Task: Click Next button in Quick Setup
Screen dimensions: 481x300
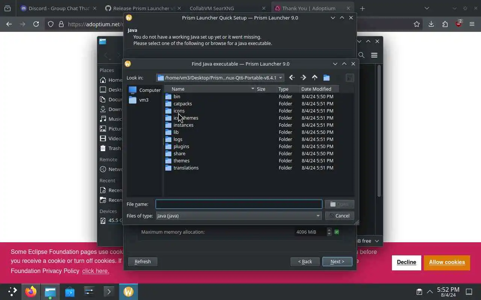Action: pyautogui.click(x=337, y=261)
